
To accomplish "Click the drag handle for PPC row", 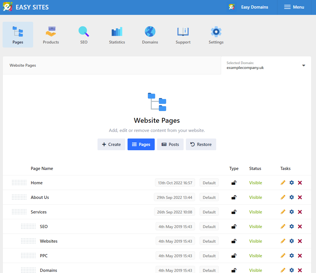I will click(28, 256).
